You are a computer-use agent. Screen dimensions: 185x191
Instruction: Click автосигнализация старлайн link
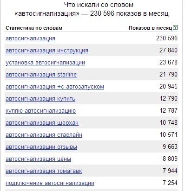click(44, 135)
